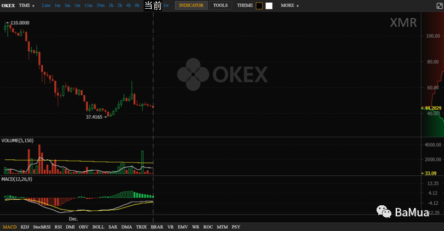444x231 pixels.
Task: Switch to the 1m timeframe
Action: tap(58, 5)
